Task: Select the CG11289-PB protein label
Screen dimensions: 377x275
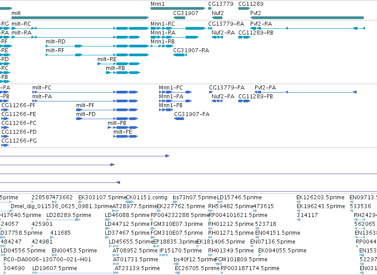Action: 256,97
